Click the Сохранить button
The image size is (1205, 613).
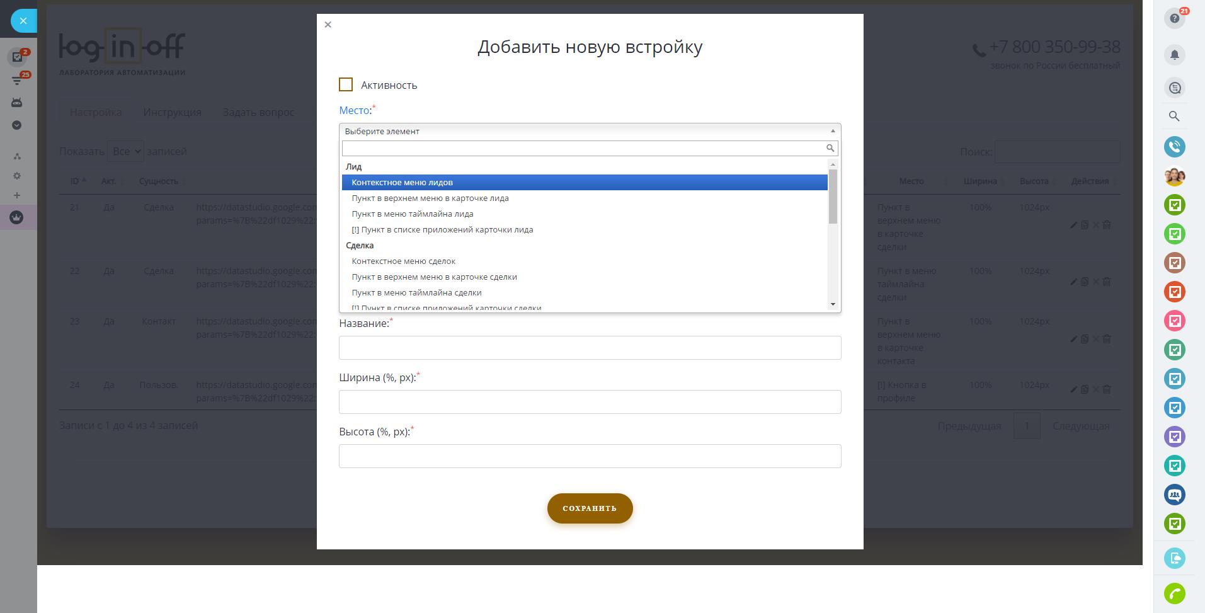[x=590, y=508]
